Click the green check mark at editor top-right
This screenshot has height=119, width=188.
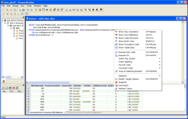183,22
